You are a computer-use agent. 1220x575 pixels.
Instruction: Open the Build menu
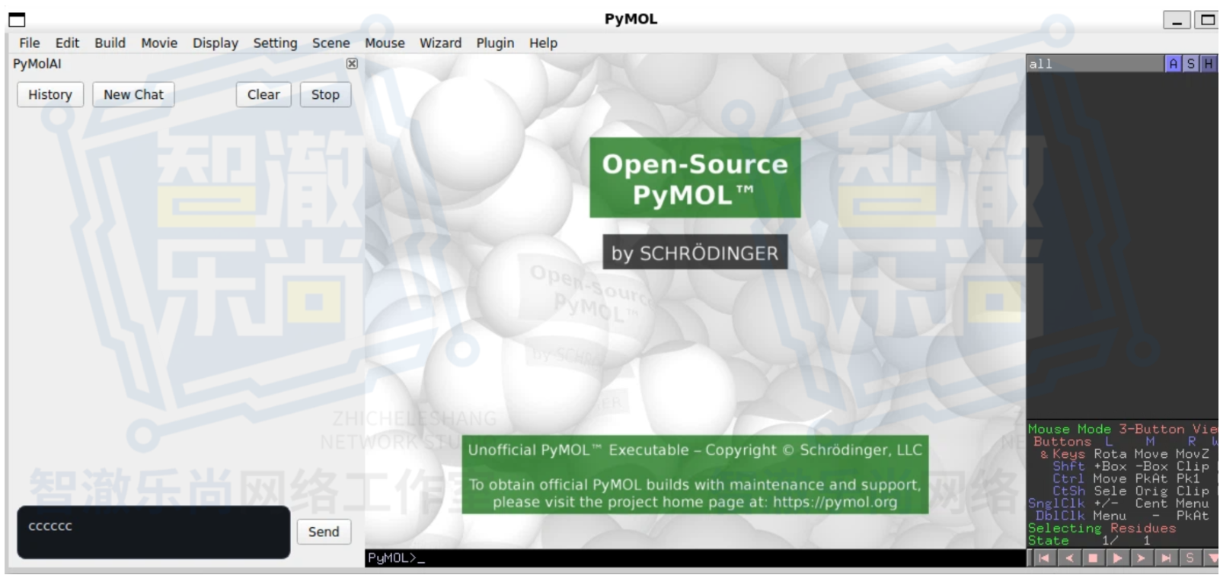[110, 43]
